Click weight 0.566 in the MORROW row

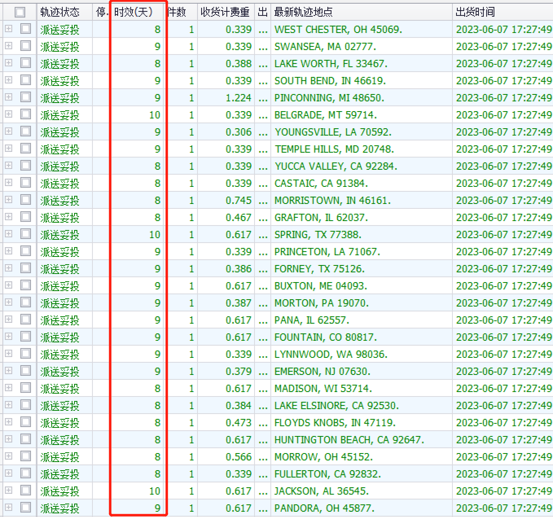239,457
